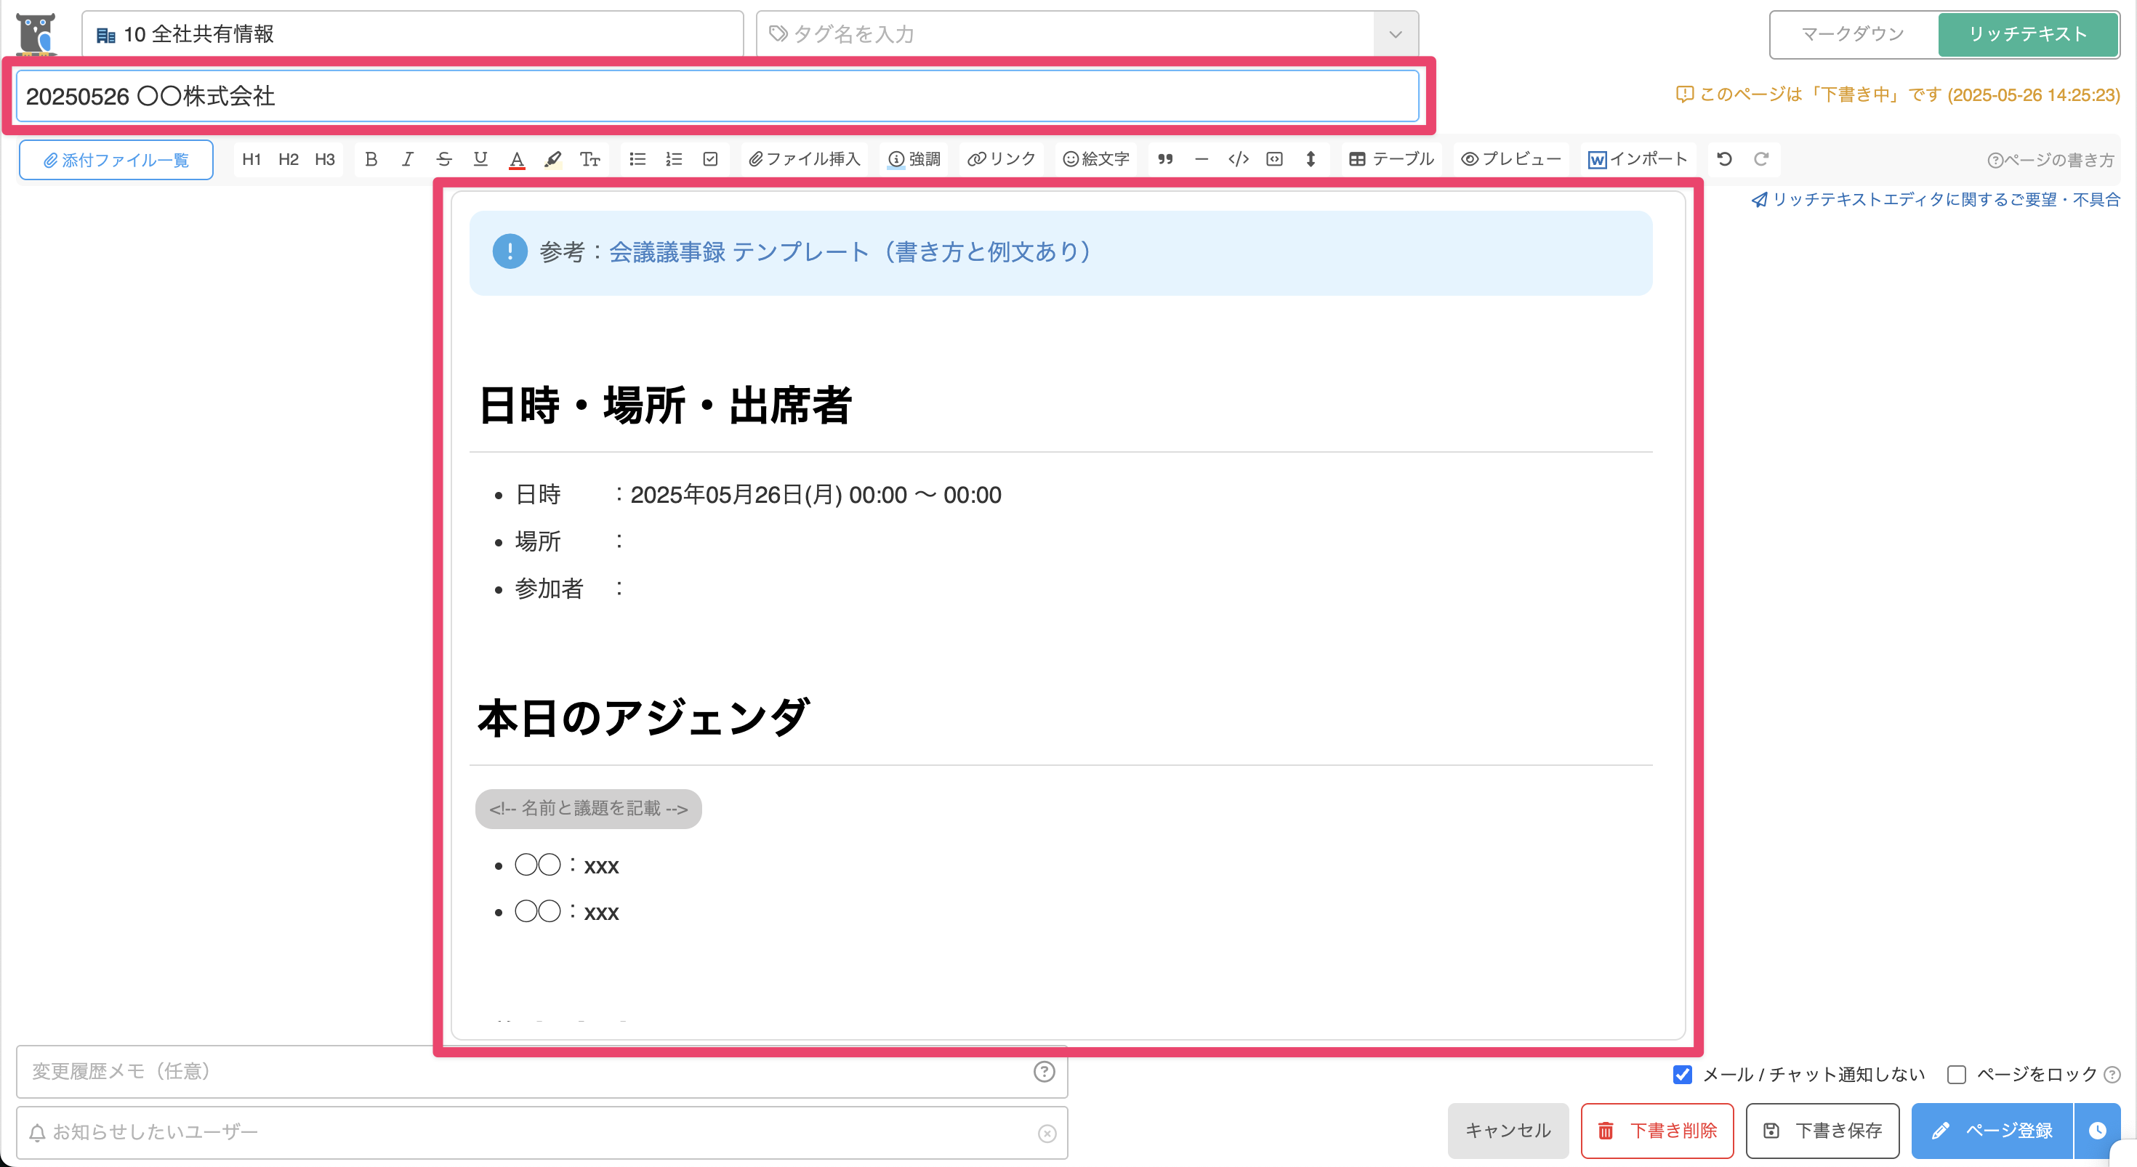
Task: Open the font size tool
Action: (589, 159)
